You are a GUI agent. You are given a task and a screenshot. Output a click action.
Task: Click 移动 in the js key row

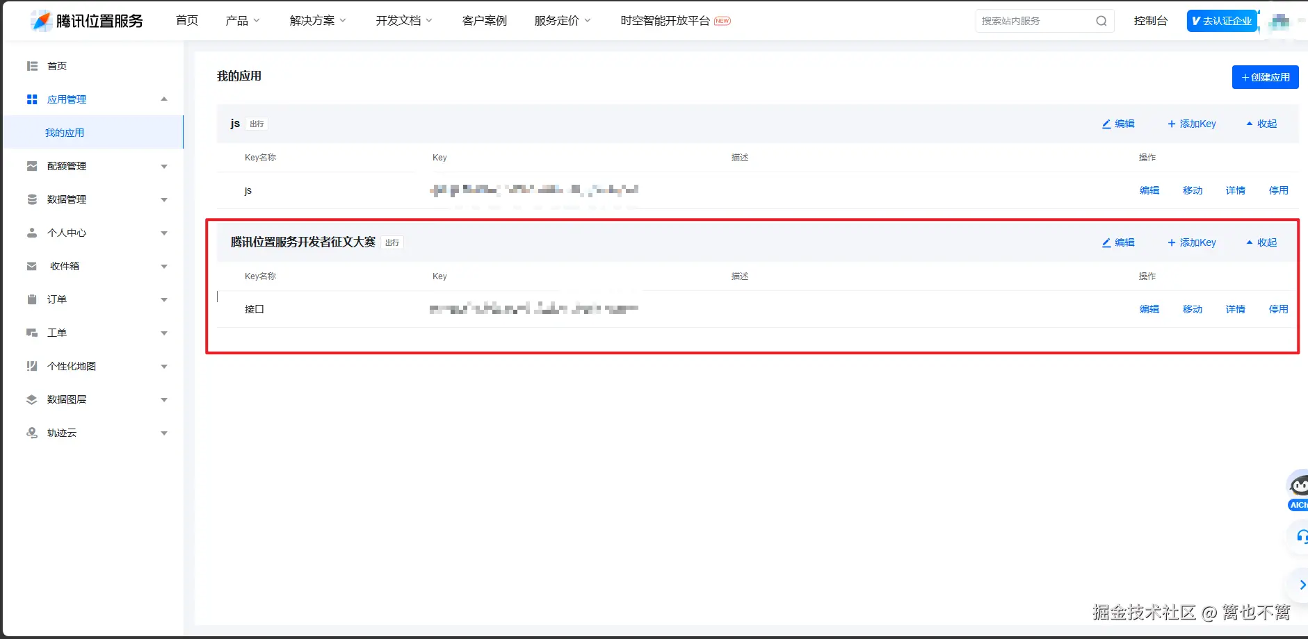(1193, 190)
